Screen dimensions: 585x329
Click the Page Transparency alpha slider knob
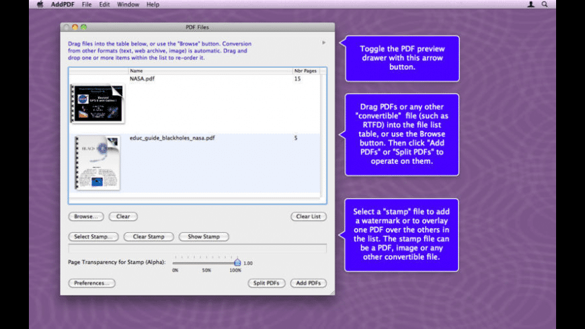click(x=237, y=263)
